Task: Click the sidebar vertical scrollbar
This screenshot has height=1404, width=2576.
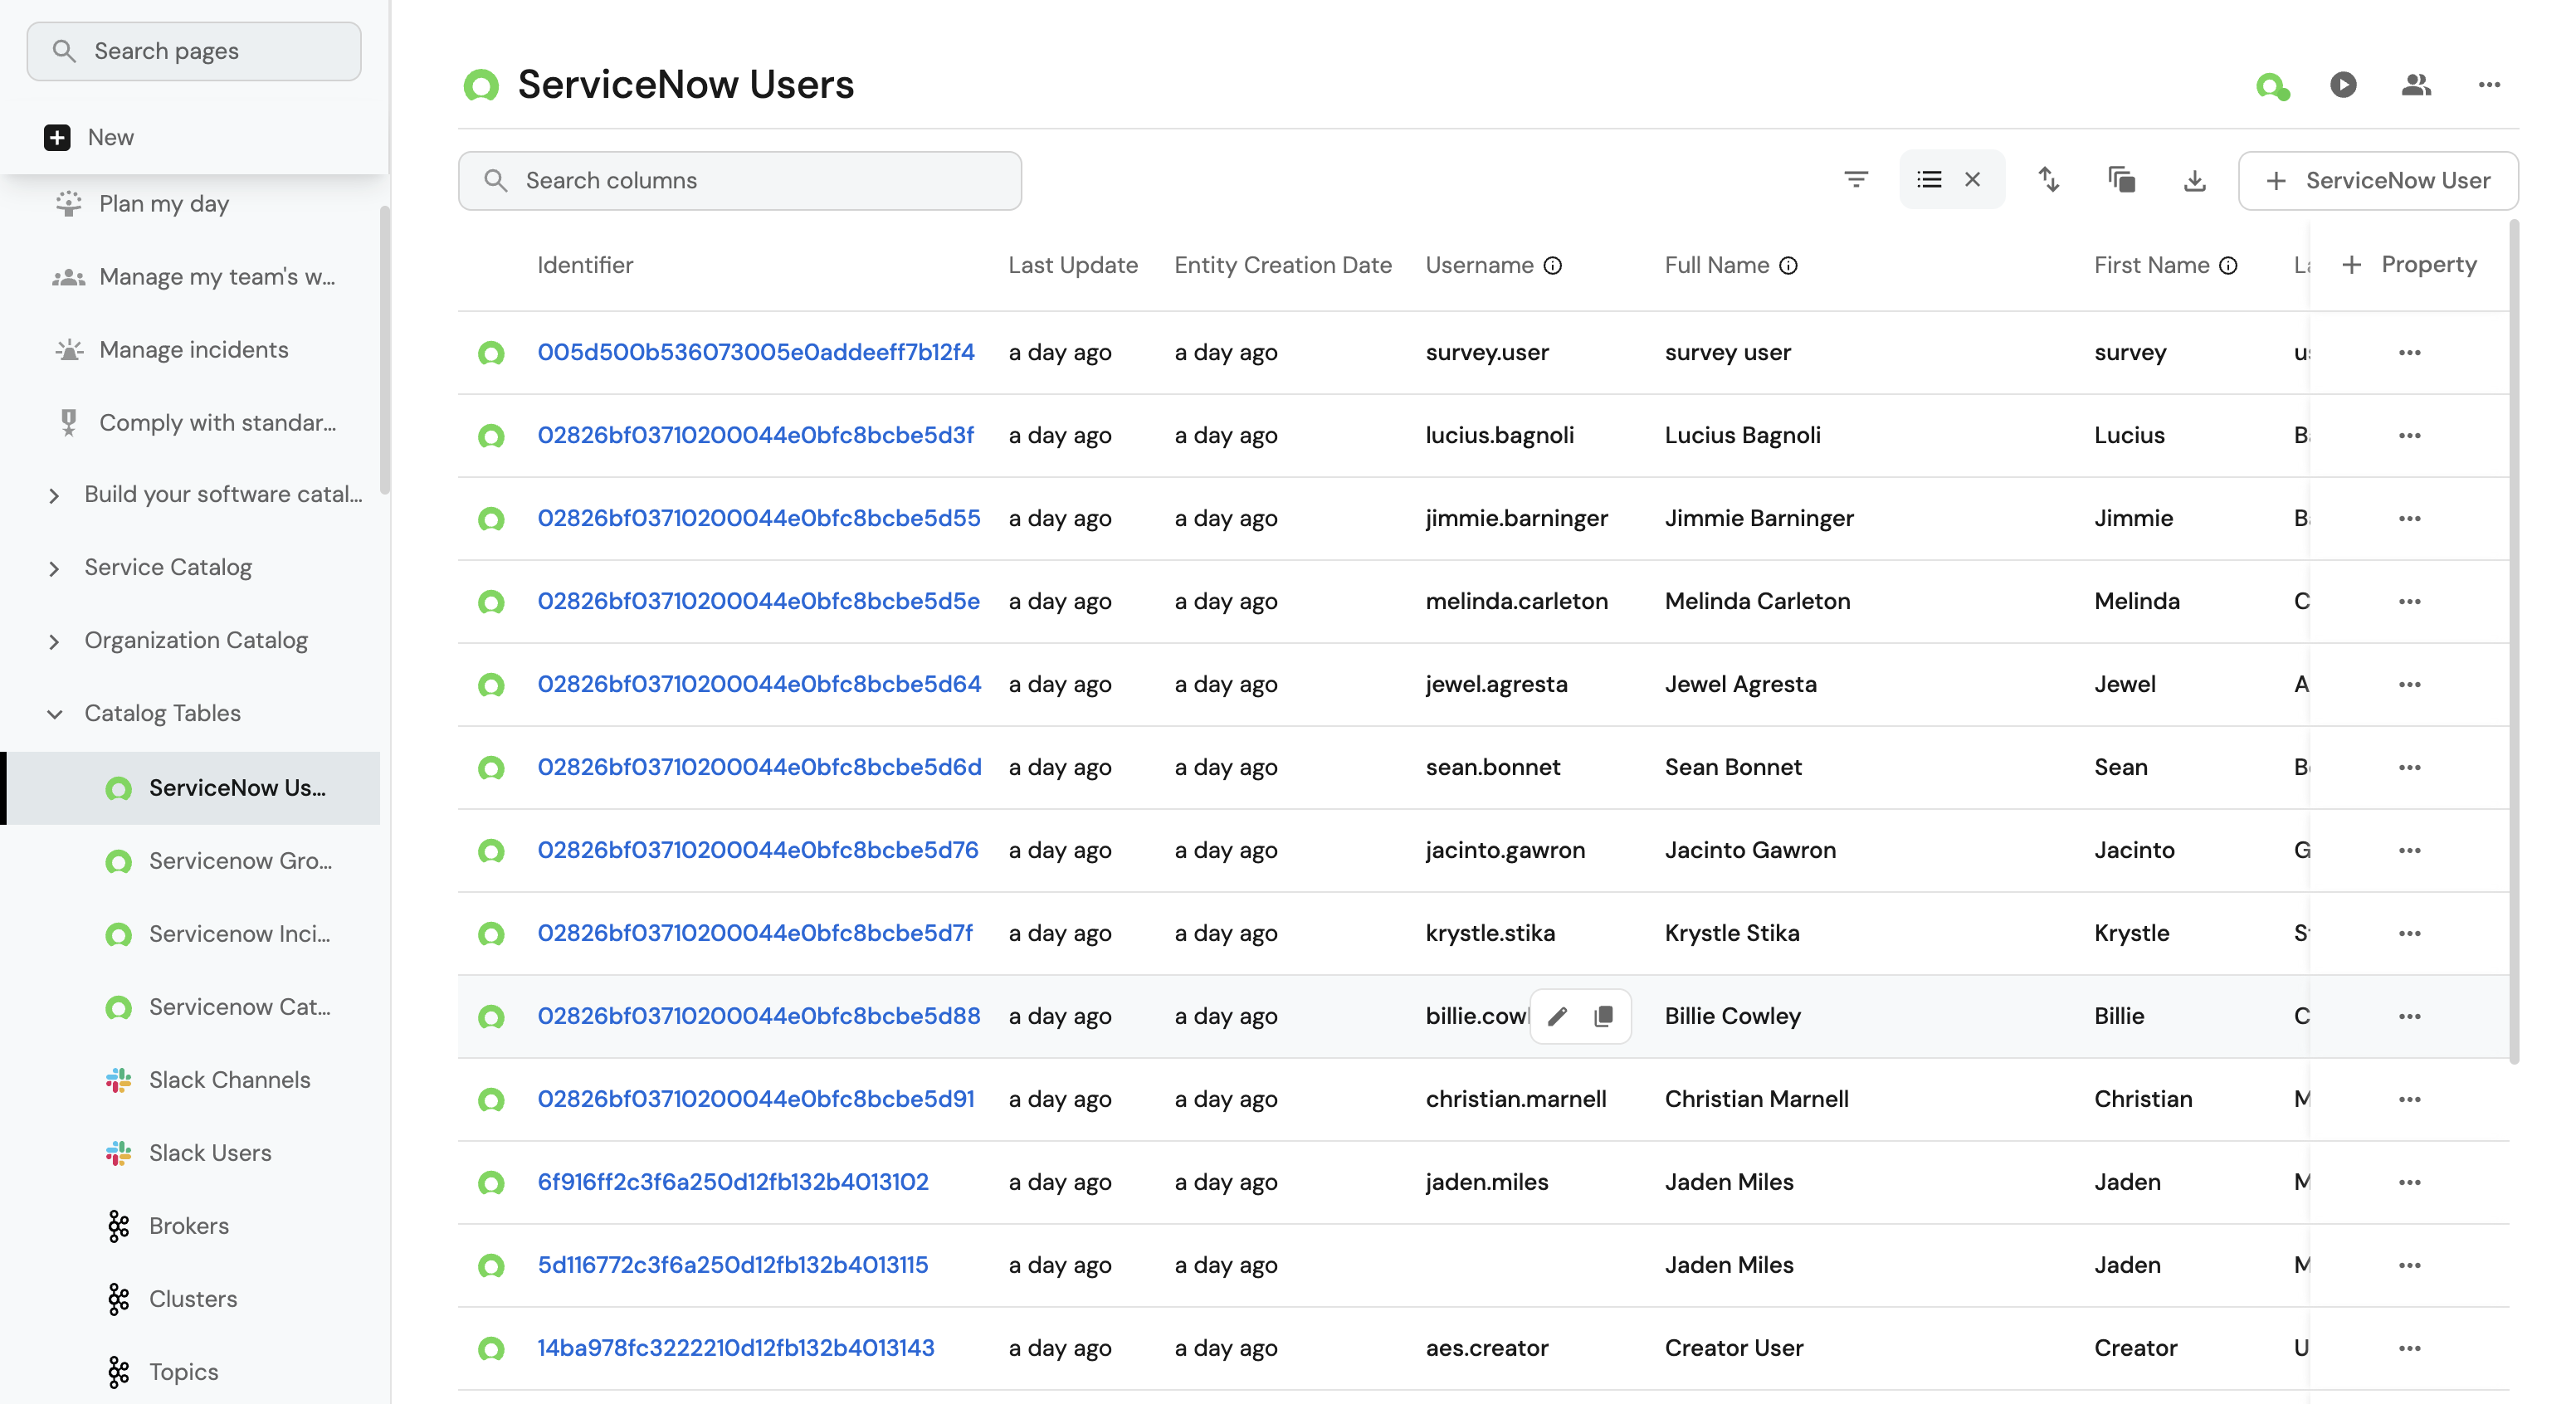Action: 384,350
